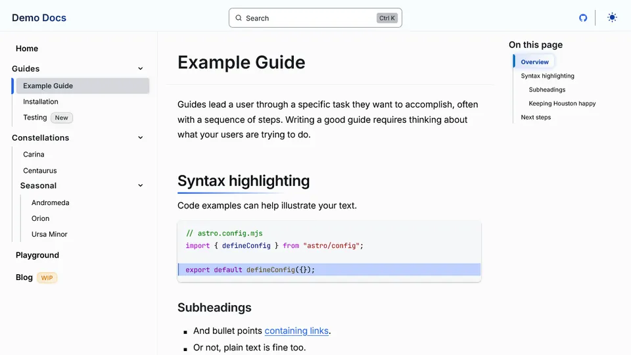
Task: Open the Testing page marked New
Action: [x=35, y=118]
